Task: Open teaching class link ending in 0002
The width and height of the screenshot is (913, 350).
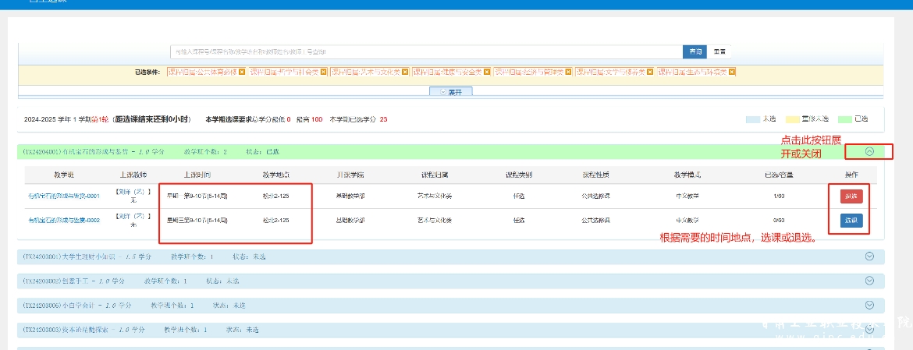Action: tap(64, 221)
